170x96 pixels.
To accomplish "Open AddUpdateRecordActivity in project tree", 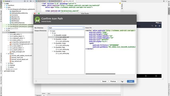I will 19,13.
